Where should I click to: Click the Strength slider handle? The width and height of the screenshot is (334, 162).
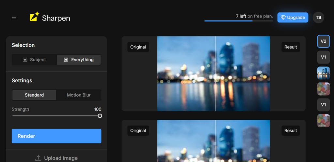100,116
